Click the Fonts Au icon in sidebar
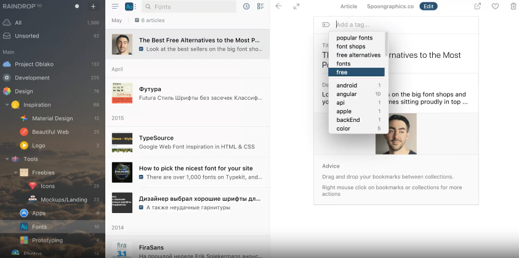The image size is (519, 258). pyautogui.click(x=24, y=227)
